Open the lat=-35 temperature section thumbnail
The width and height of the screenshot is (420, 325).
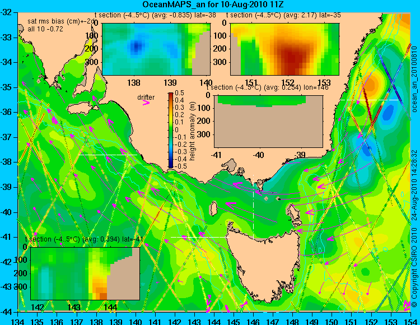click(x=284, y=49)
